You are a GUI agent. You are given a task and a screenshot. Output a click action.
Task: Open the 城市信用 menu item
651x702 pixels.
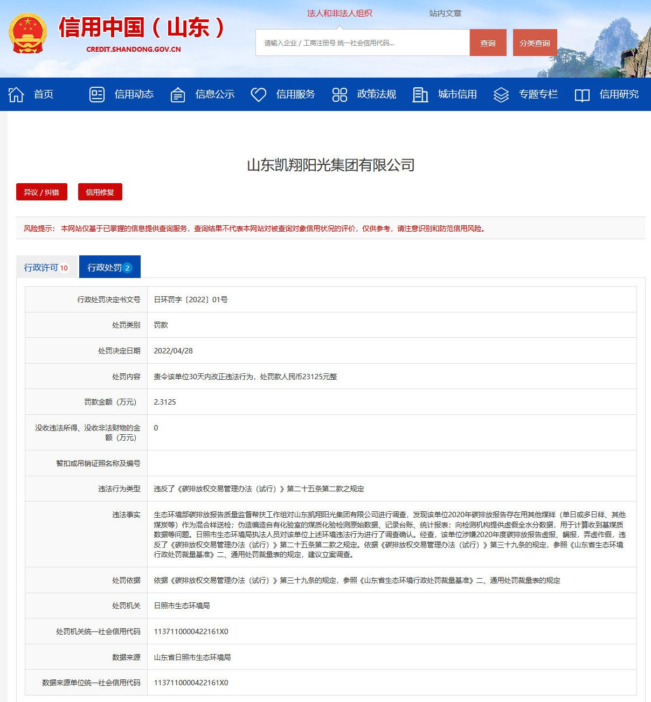click(458, 94)
